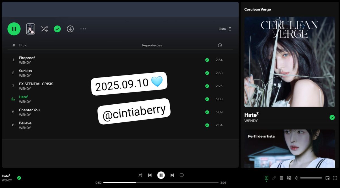Adjust the volume slider
Viewport: 340px width, 188px height.
311,178
